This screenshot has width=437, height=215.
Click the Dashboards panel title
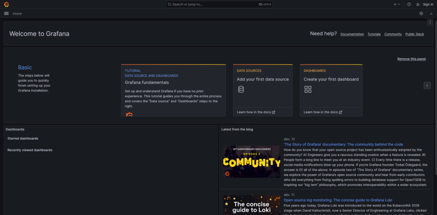pyautogui.click(x=15, y=129)
